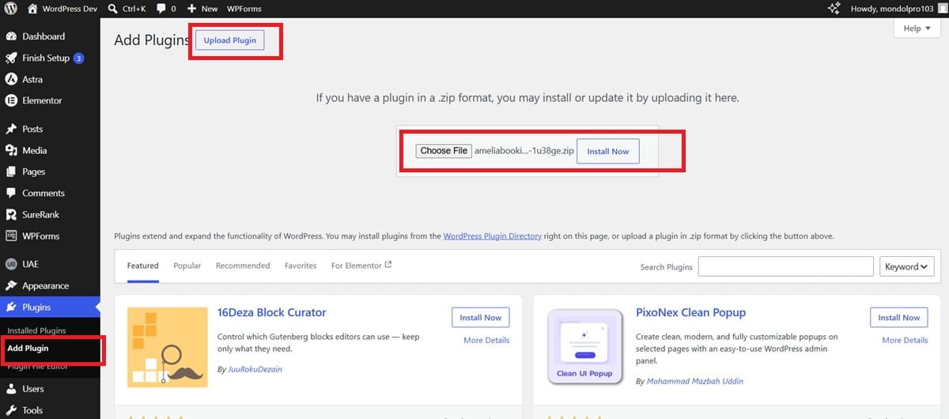The image size is (949, 419).
Task: Open the Keyword search type dropdown
Action: (907, 266)
